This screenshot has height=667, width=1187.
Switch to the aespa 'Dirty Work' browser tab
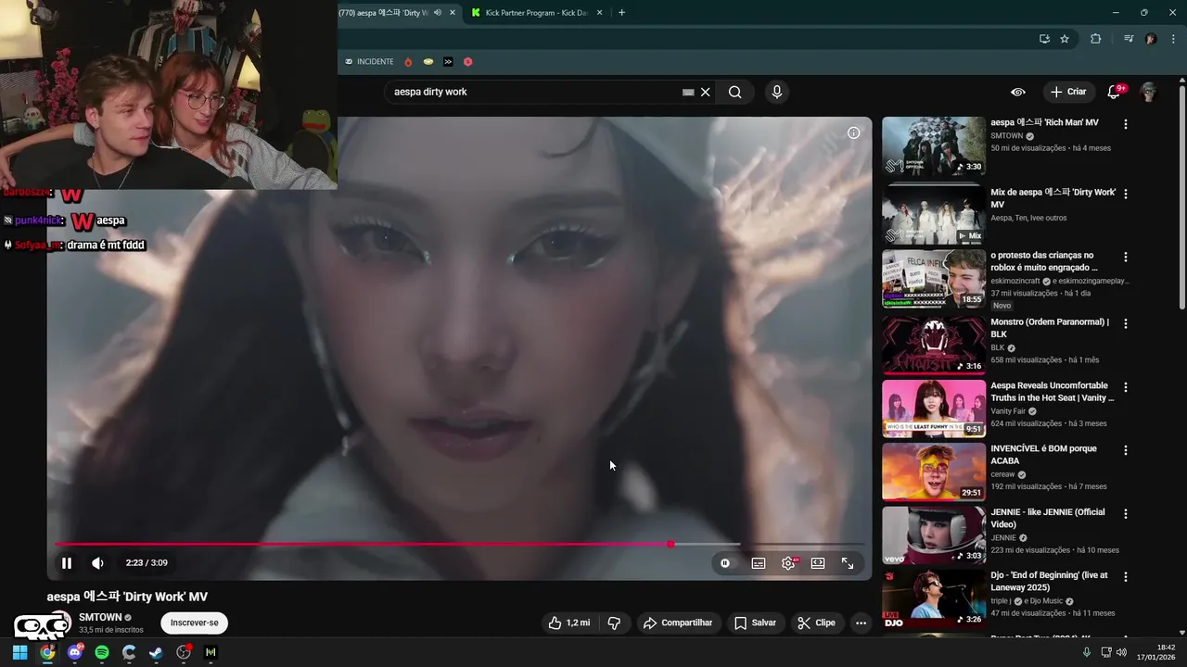tap(384, 13)
